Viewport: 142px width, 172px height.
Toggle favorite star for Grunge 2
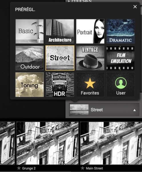click(x=19, y=168)
